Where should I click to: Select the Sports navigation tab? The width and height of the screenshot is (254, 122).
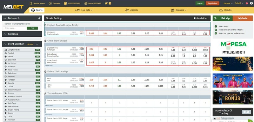coord(37,10)
